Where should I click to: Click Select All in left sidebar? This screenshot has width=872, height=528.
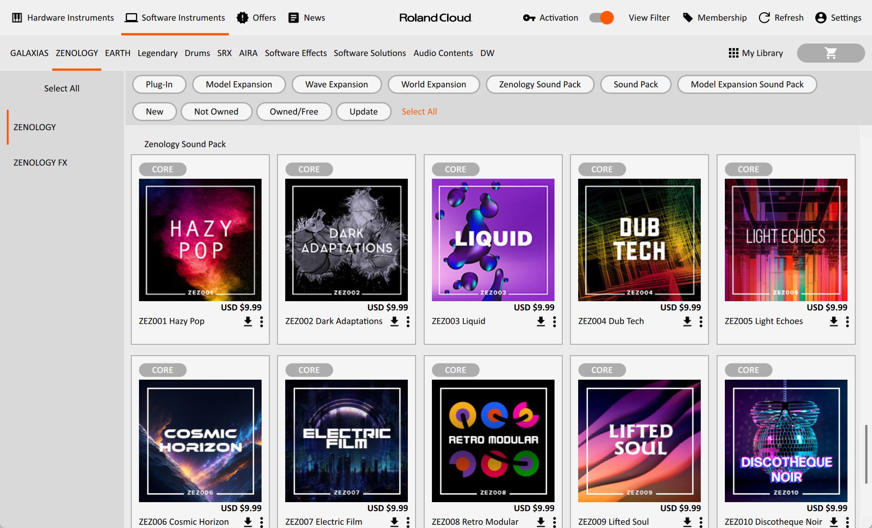62,88
